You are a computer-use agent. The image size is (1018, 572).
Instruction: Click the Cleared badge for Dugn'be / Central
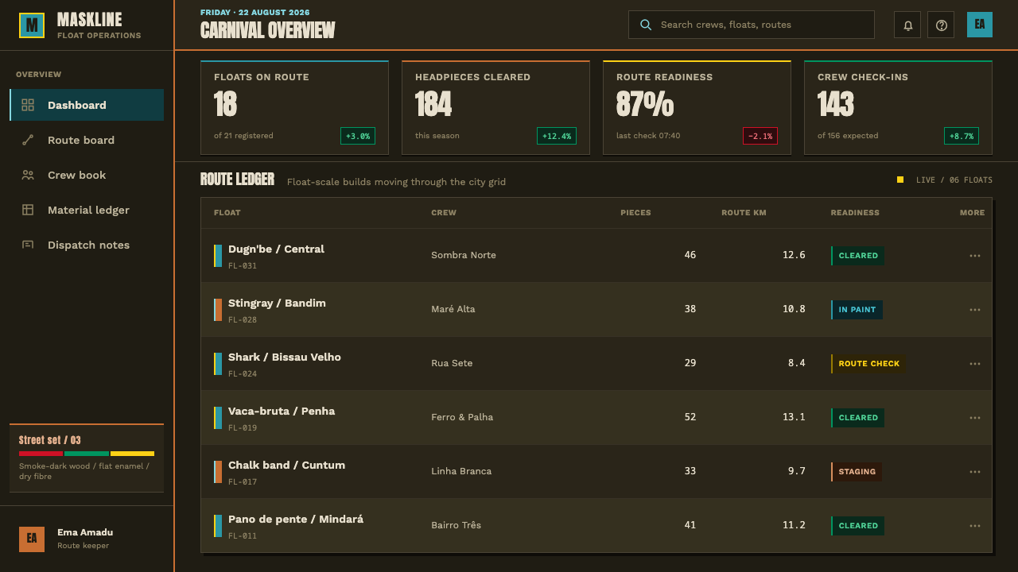click(x=857, y=256)
